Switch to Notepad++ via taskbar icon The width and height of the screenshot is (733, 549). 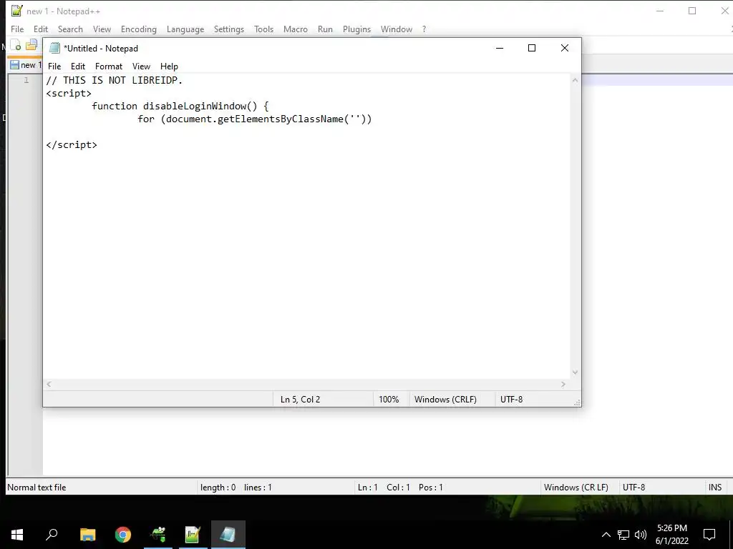click(193, 535)
